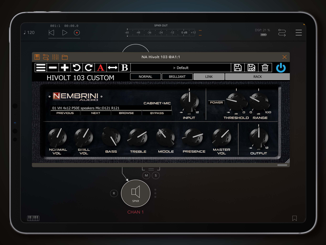Click the plugin window resize grip
326x245 pixels.
pyautogui.click(x=287, y=161)
